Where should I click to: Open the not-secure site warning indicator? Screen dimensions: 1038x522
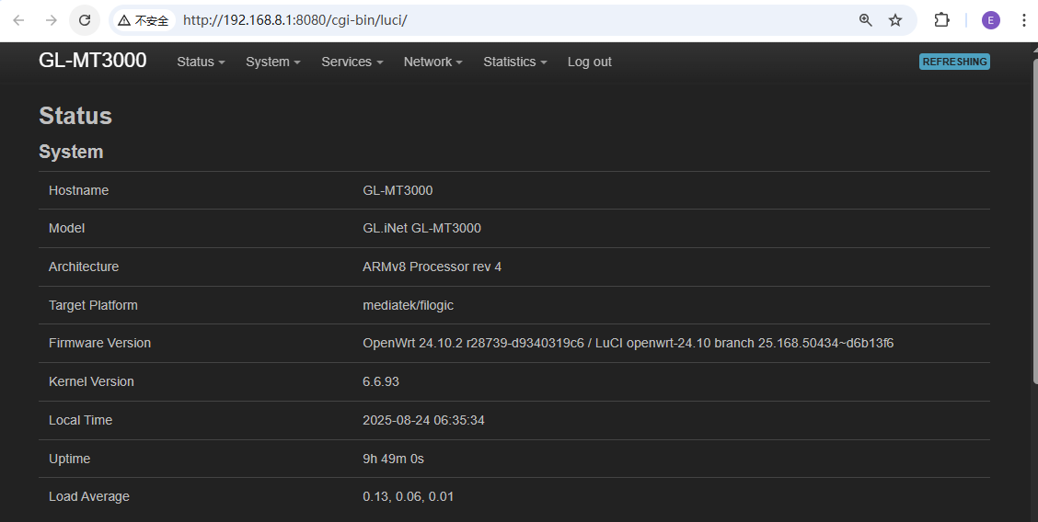click(x=143, y=20)
